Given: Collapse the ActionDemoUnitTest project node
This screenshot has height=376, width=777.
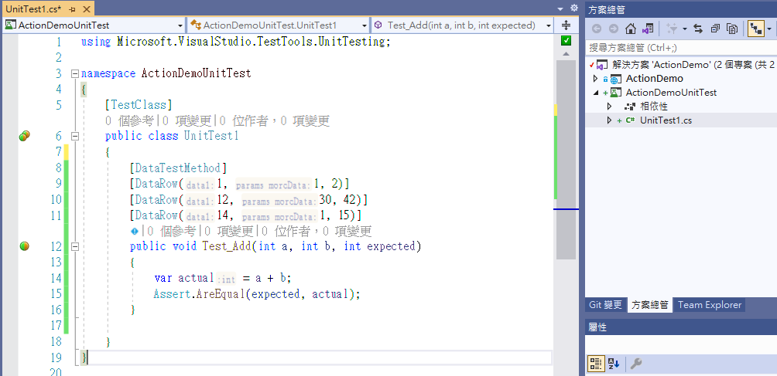Looking at the screenshot, I should [x=596, y=93].
